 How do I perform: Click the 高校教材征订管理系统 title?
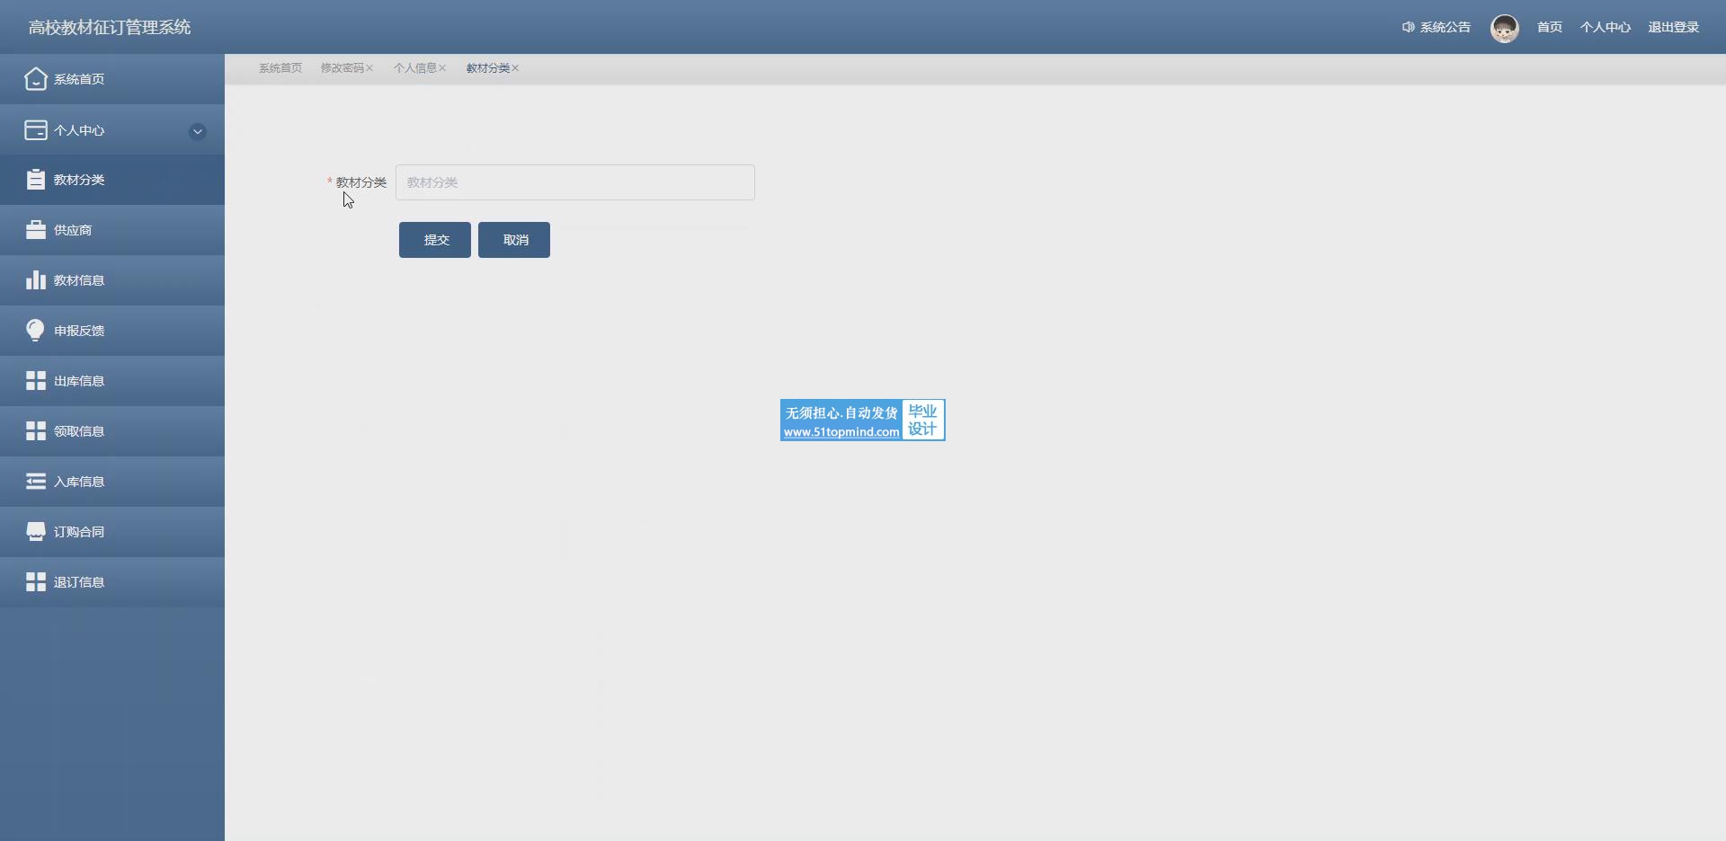click(x=110, y=27)
